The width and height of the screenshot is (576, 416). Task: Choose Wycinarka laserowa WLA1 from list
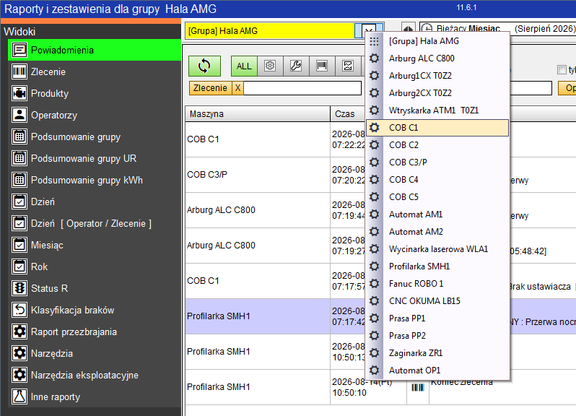pos(437,249)
